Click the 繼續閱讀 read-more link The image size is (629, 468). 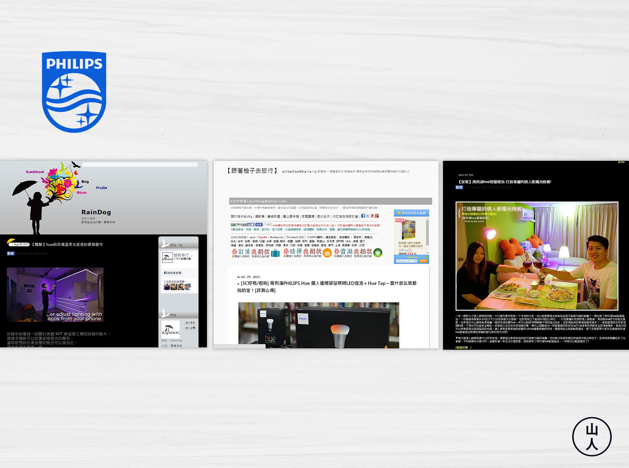pos(463,347)
